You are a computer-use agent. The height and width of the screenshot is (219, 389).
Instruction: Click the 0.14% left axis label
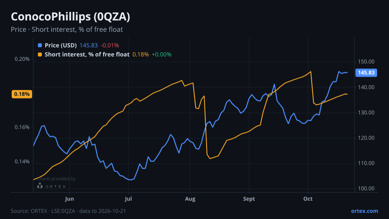(22, 162)
